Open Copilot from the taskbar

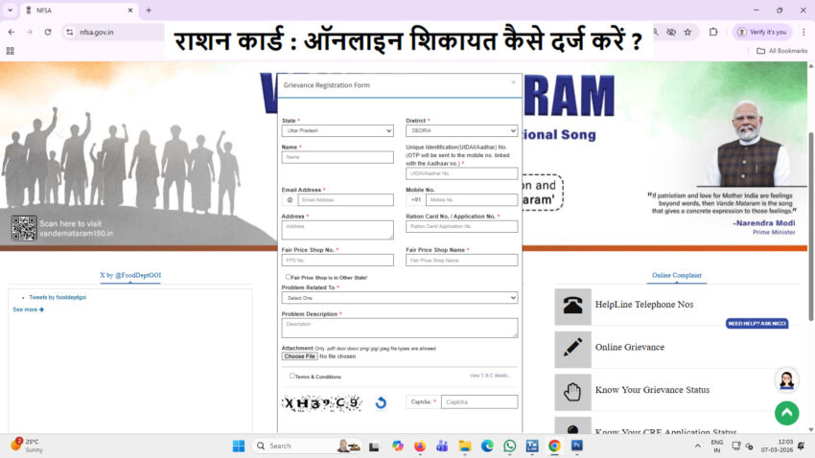point(398,446)
